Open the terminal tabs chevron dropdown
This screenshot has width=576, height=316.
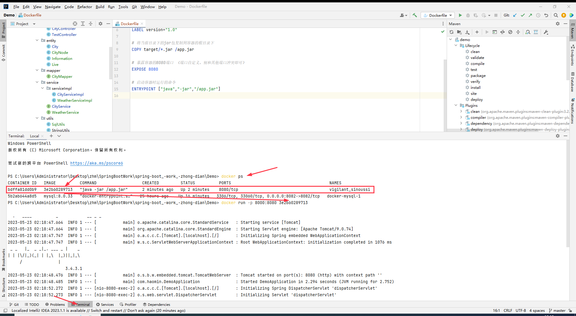[x=59, y=136]
